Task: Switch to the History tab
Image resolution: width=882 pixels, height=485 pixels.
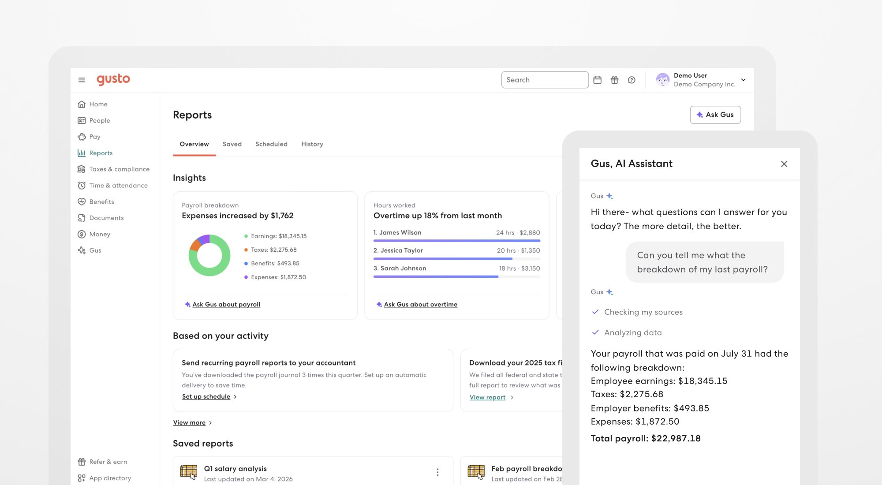Action: (312, 144)
